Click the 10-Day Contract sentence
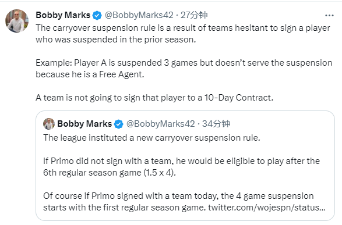The image size is (342, 225). [154, 98]
